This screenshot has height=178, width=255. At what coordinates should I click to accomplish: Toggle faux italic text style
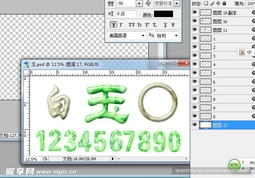(121, 25)
